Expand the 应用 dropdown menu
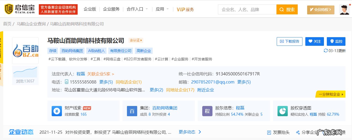 [162, 9]
